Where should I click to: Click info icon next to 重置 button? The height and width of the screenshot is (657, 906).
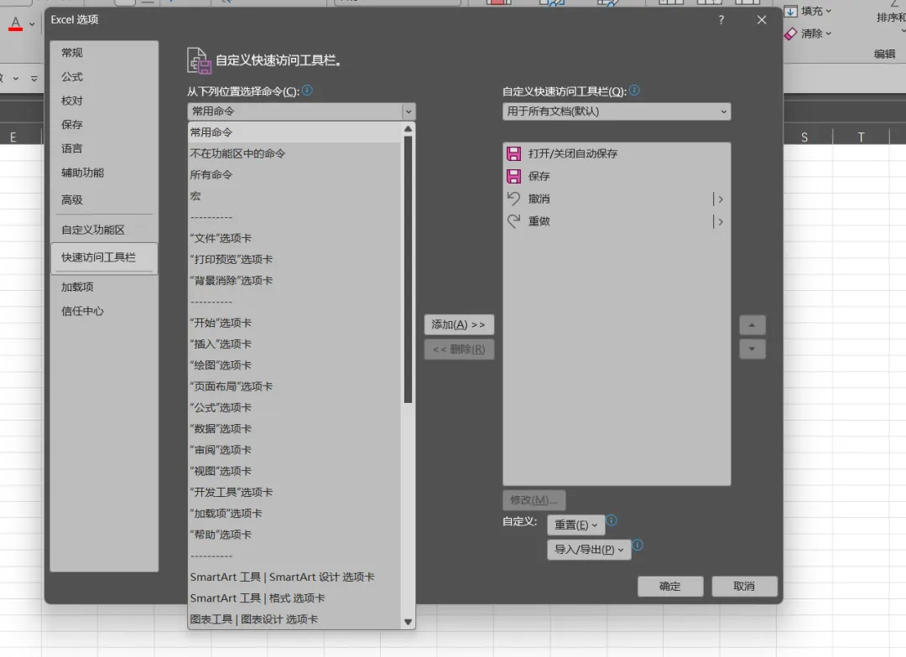[612, 520]
